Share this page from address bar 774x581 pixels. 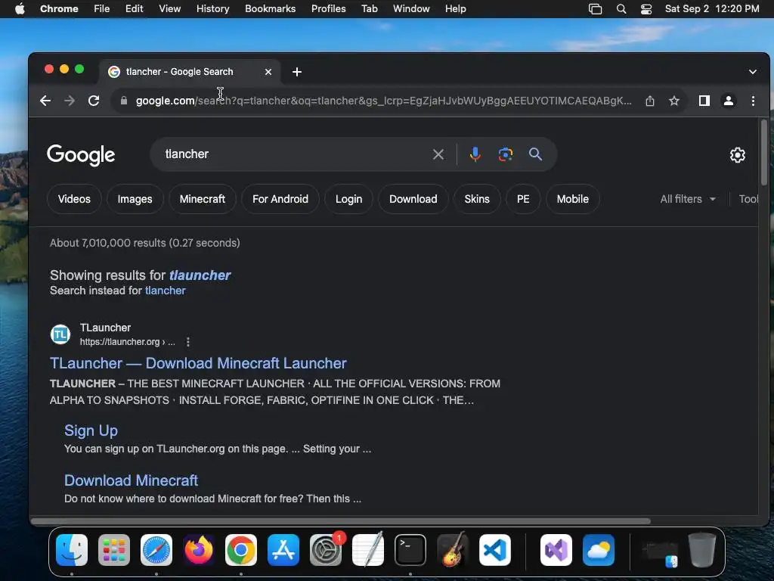tap(650, 101)
